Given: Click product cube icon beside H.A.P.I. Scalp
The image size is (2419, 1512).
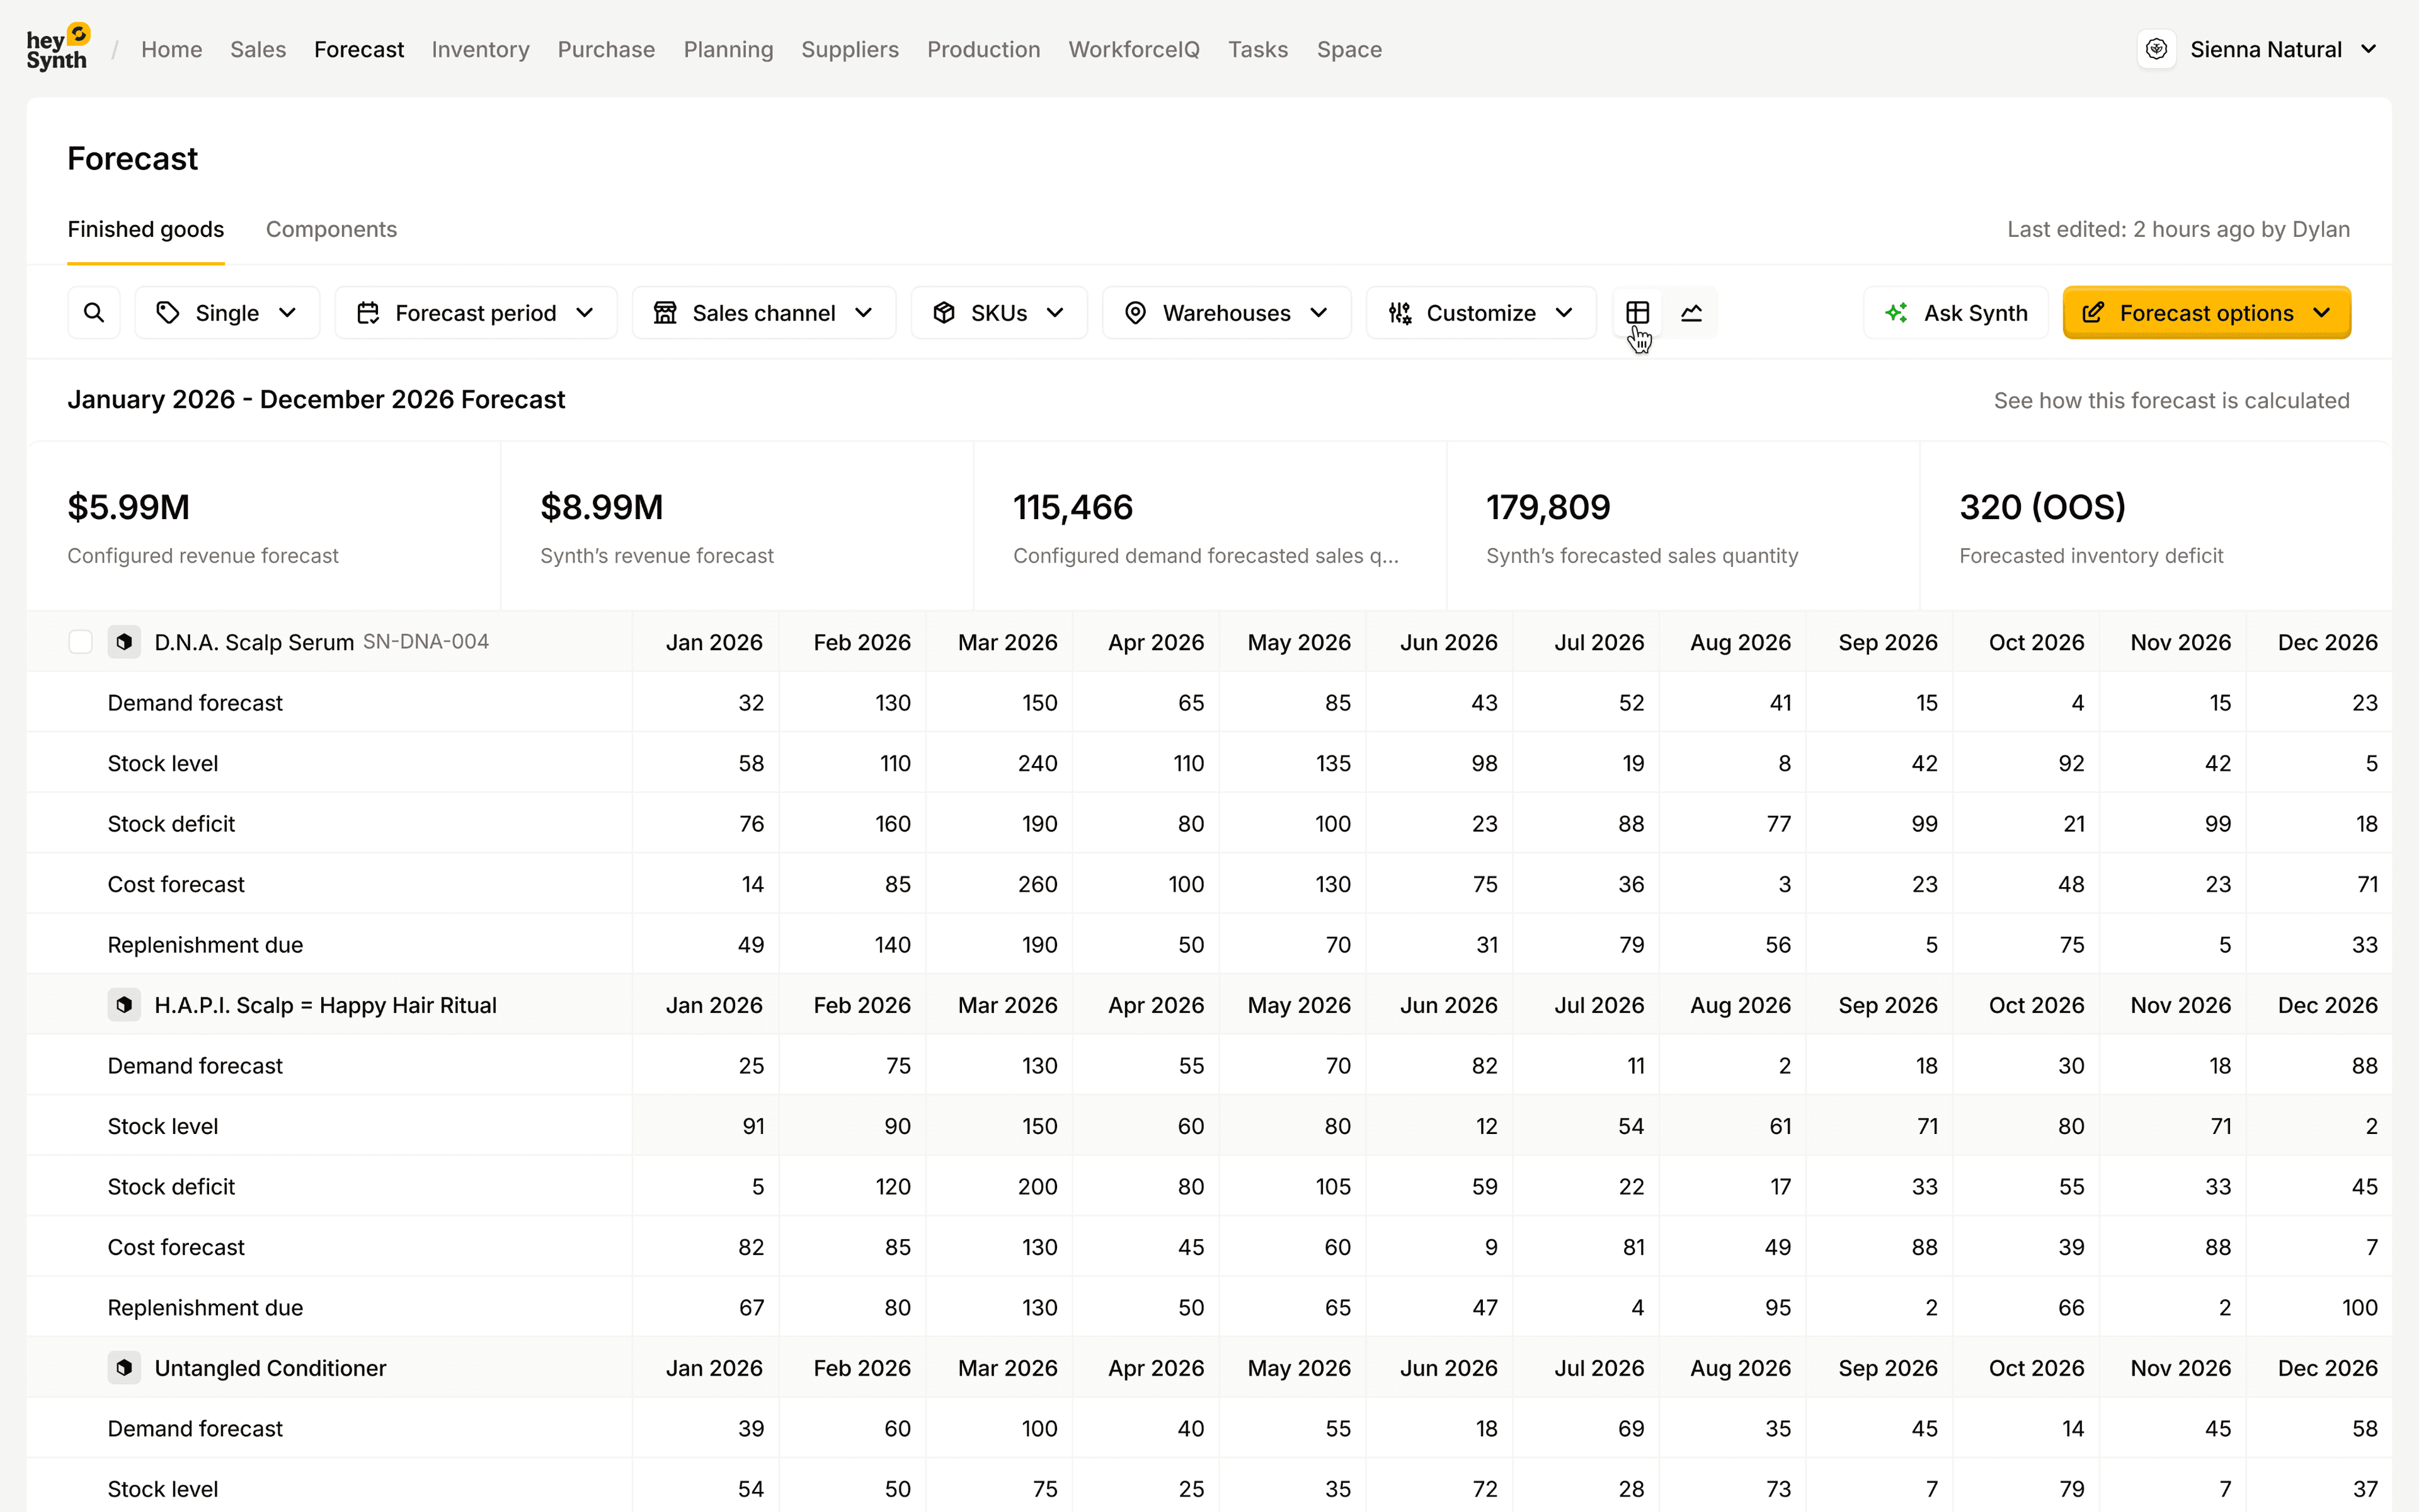Looking at the screenshot, I should click(124, 1005).
